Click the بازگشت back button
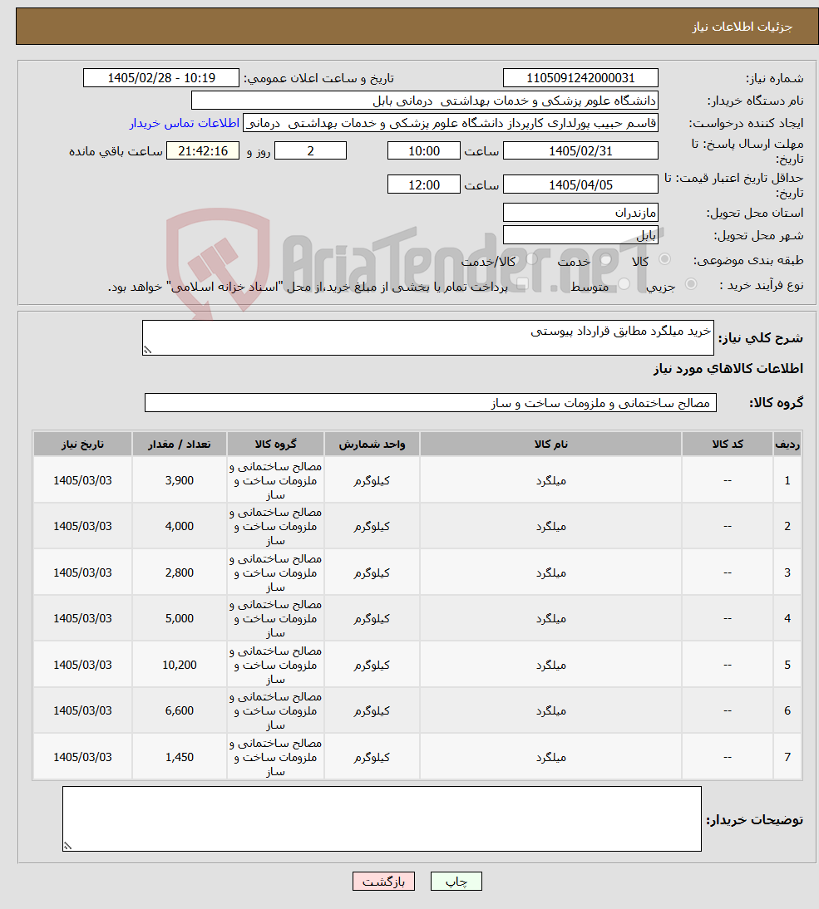Image resolution: width=819 pixels, height=909 pixels. (383, 882)
